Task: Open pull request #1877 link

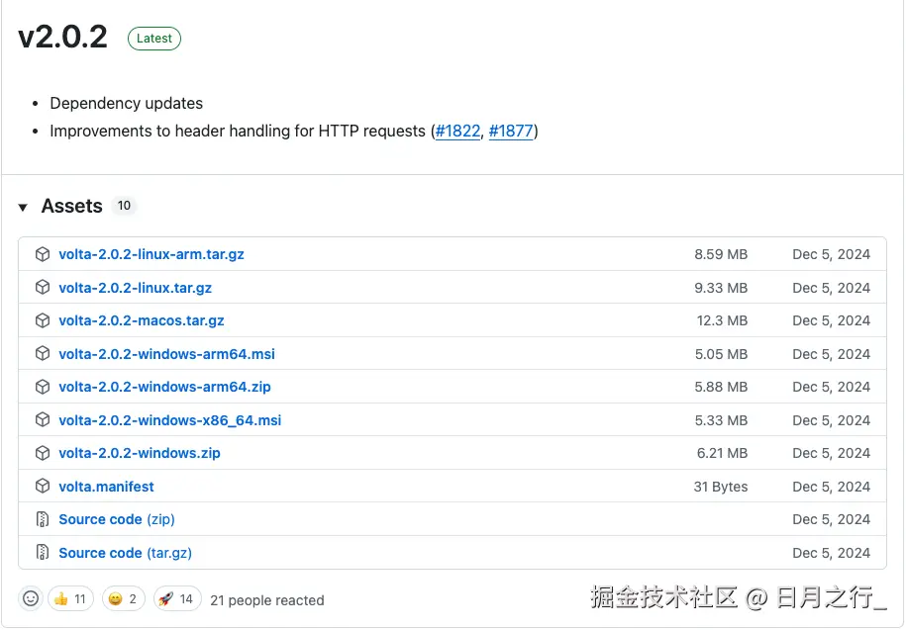Action: [x=511, y=131]
